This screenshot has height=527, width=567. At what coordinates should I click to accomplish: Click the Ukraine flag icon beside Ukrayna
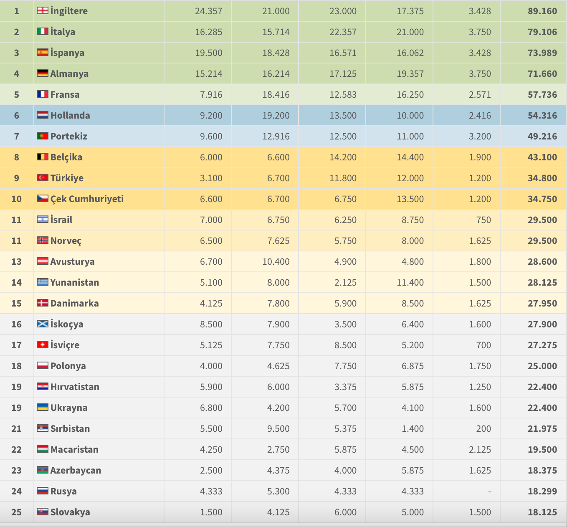tap(42, 407)
